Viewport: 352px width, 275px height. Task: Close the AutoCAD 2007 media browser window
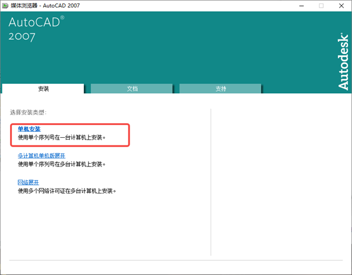click(341, 6)
